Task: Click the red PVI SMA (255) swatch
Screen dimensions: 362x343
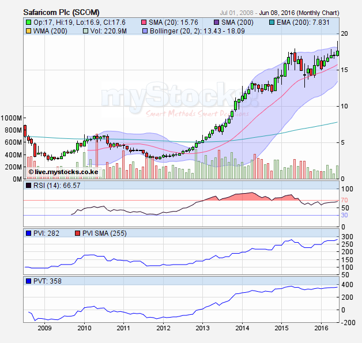Action: click(x=78, y=233)
